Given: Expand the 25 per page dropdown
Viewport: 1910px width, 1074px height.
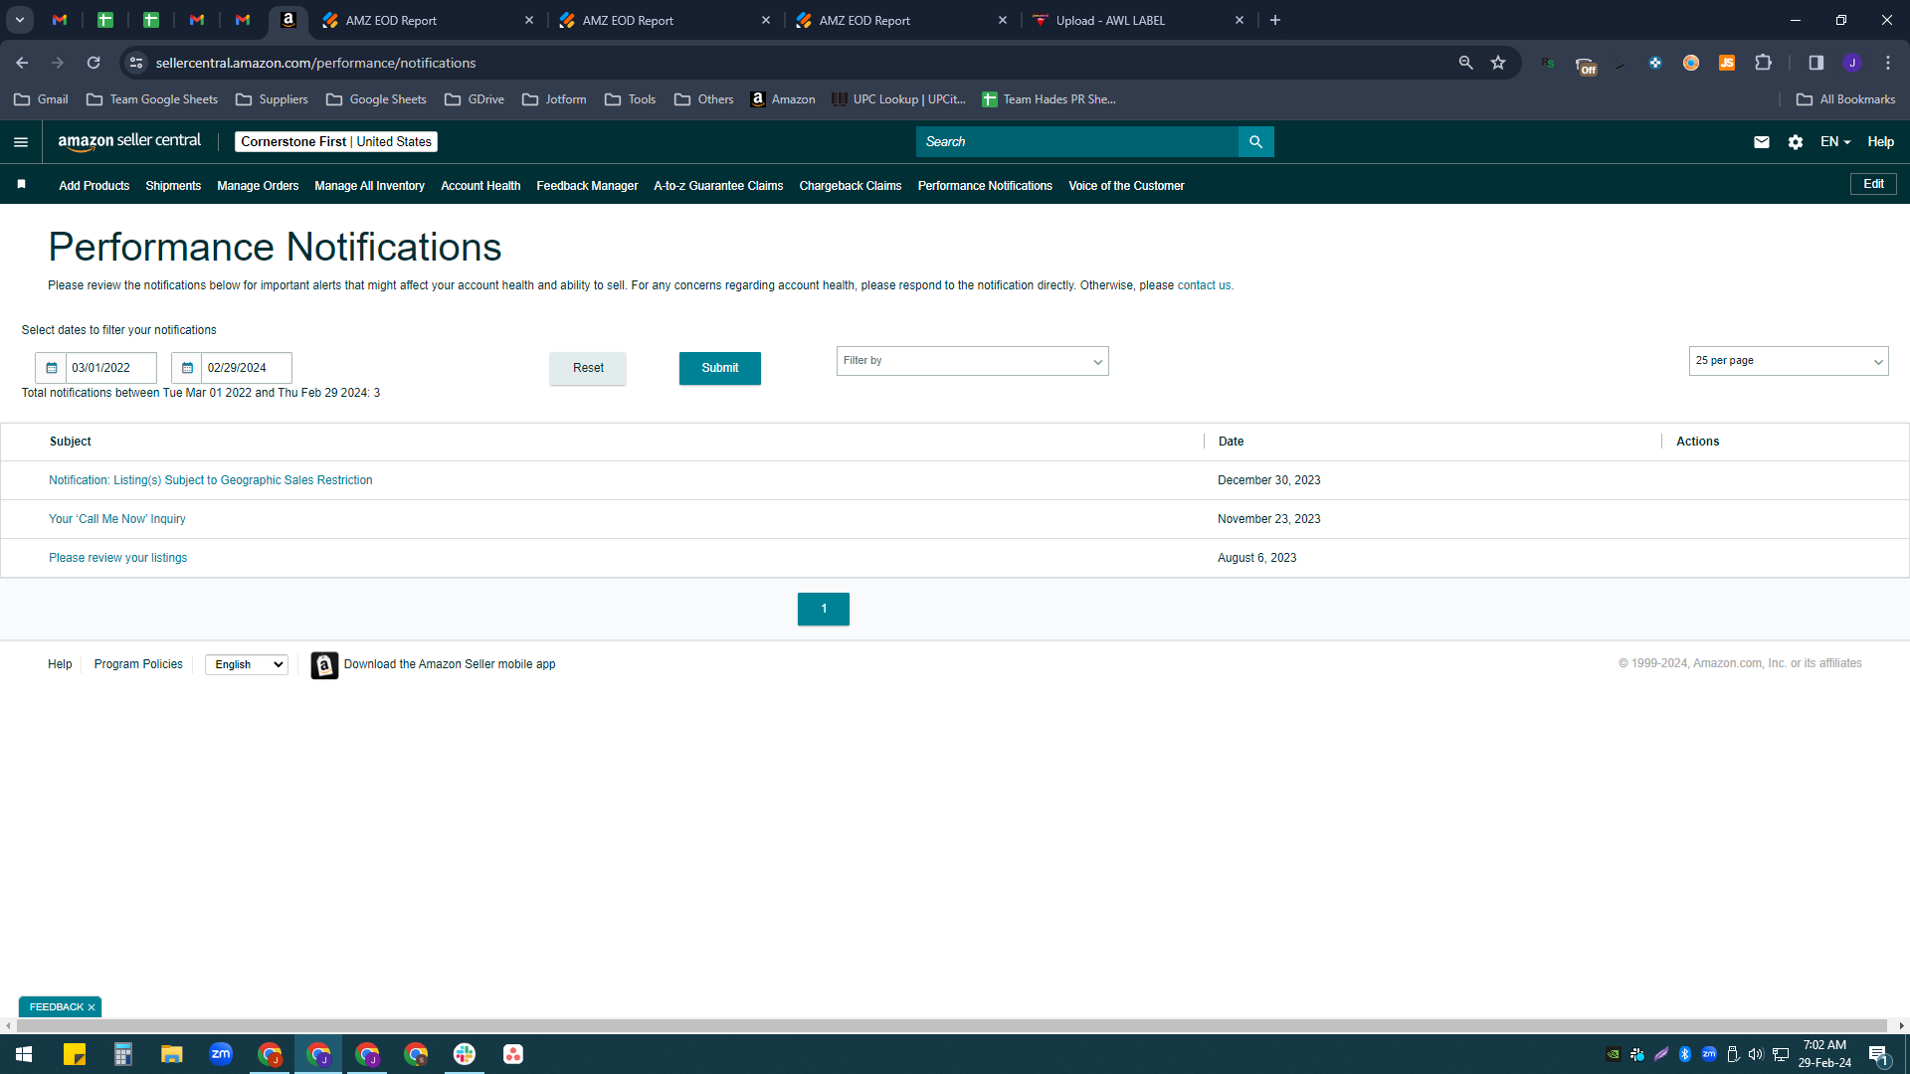Looking at the screenshot, I should pyautogui.click(x=1788, y=361).
